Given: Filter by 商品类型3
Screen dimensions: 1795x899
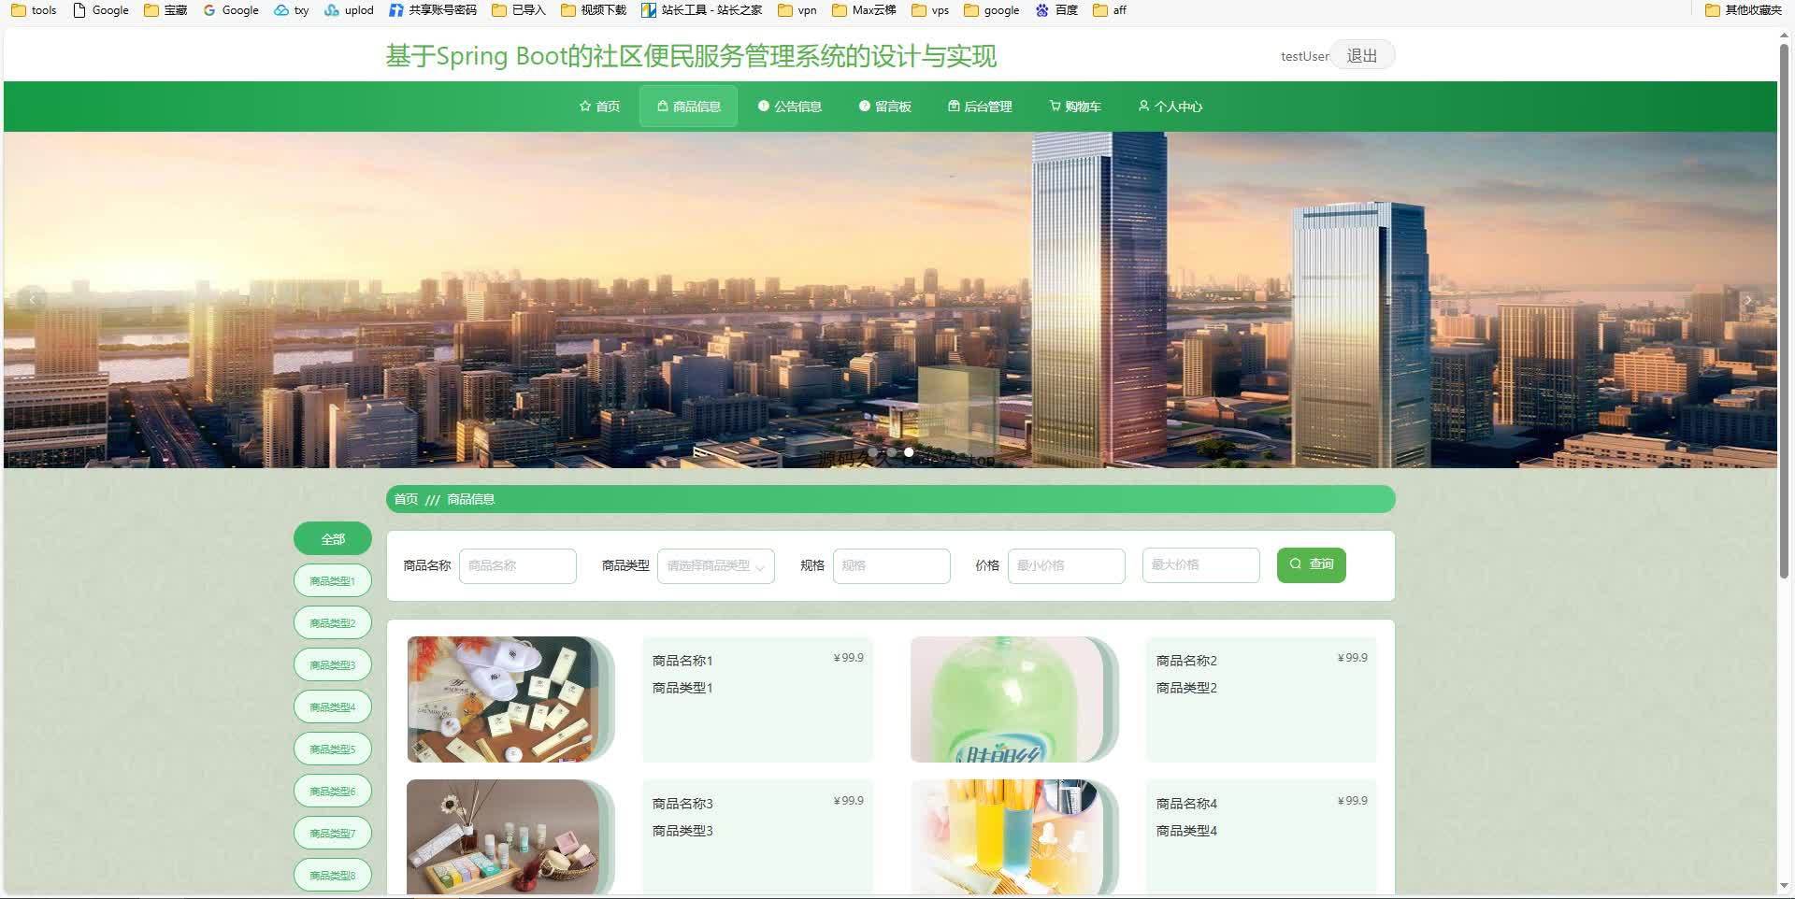Looking at the screenshot, I should [x=333, y=665].
